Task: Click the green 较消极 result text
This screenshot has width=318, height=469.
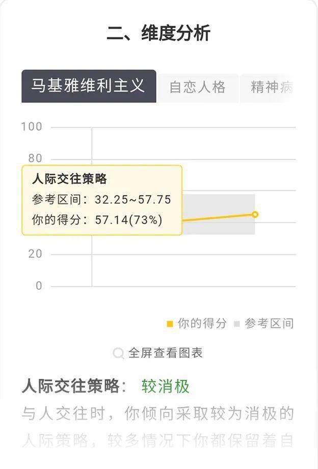Action: click(x=166, y=387)
